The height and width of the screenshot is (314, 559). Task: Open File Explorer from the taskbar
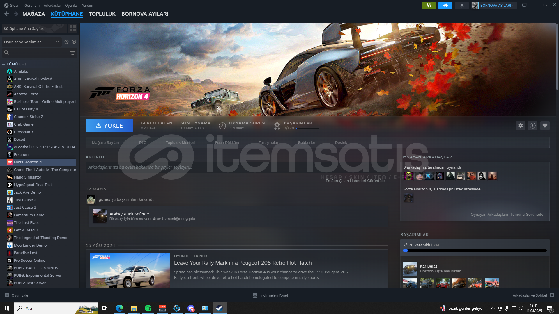click(134, 308)
